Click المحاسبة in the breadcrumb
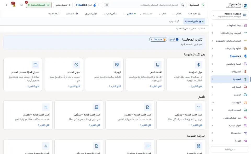Viewport: 251px width, 154px height. [202, 29]
